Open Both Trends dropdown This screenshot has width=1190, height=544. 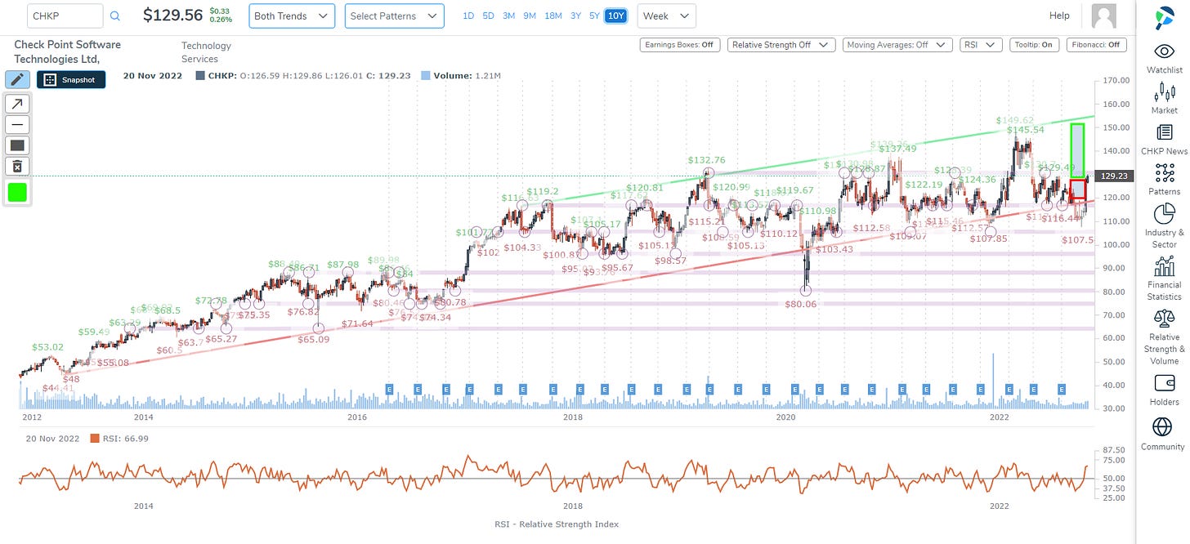point(292,16)
